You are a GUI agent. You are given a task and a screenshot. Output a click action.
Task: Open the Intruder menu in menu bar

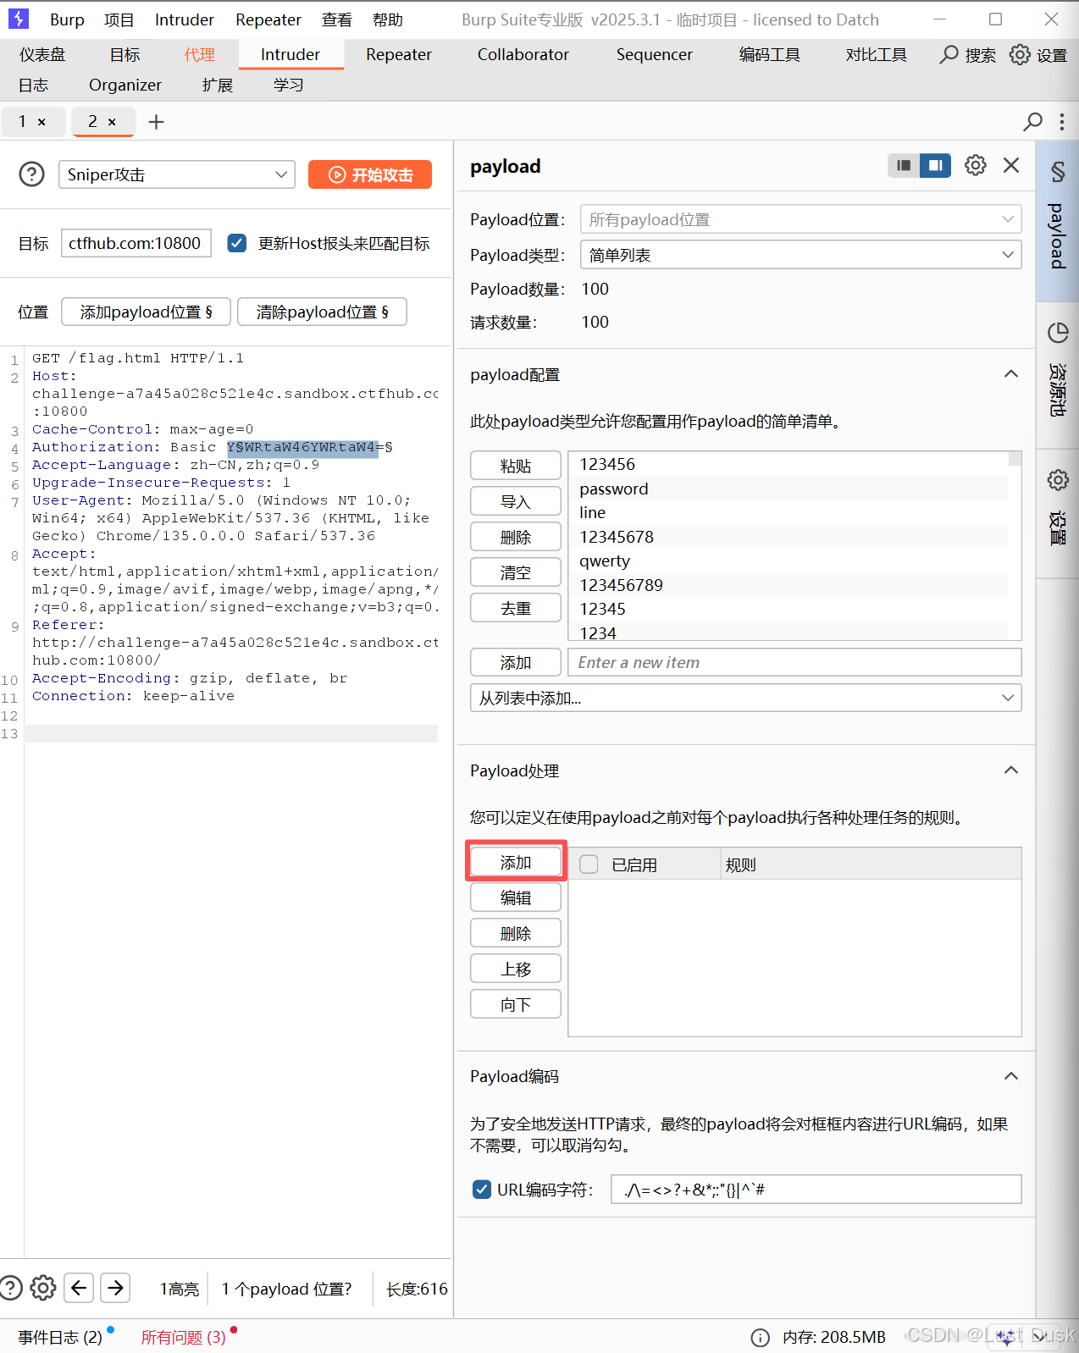(x=185, y=19)
